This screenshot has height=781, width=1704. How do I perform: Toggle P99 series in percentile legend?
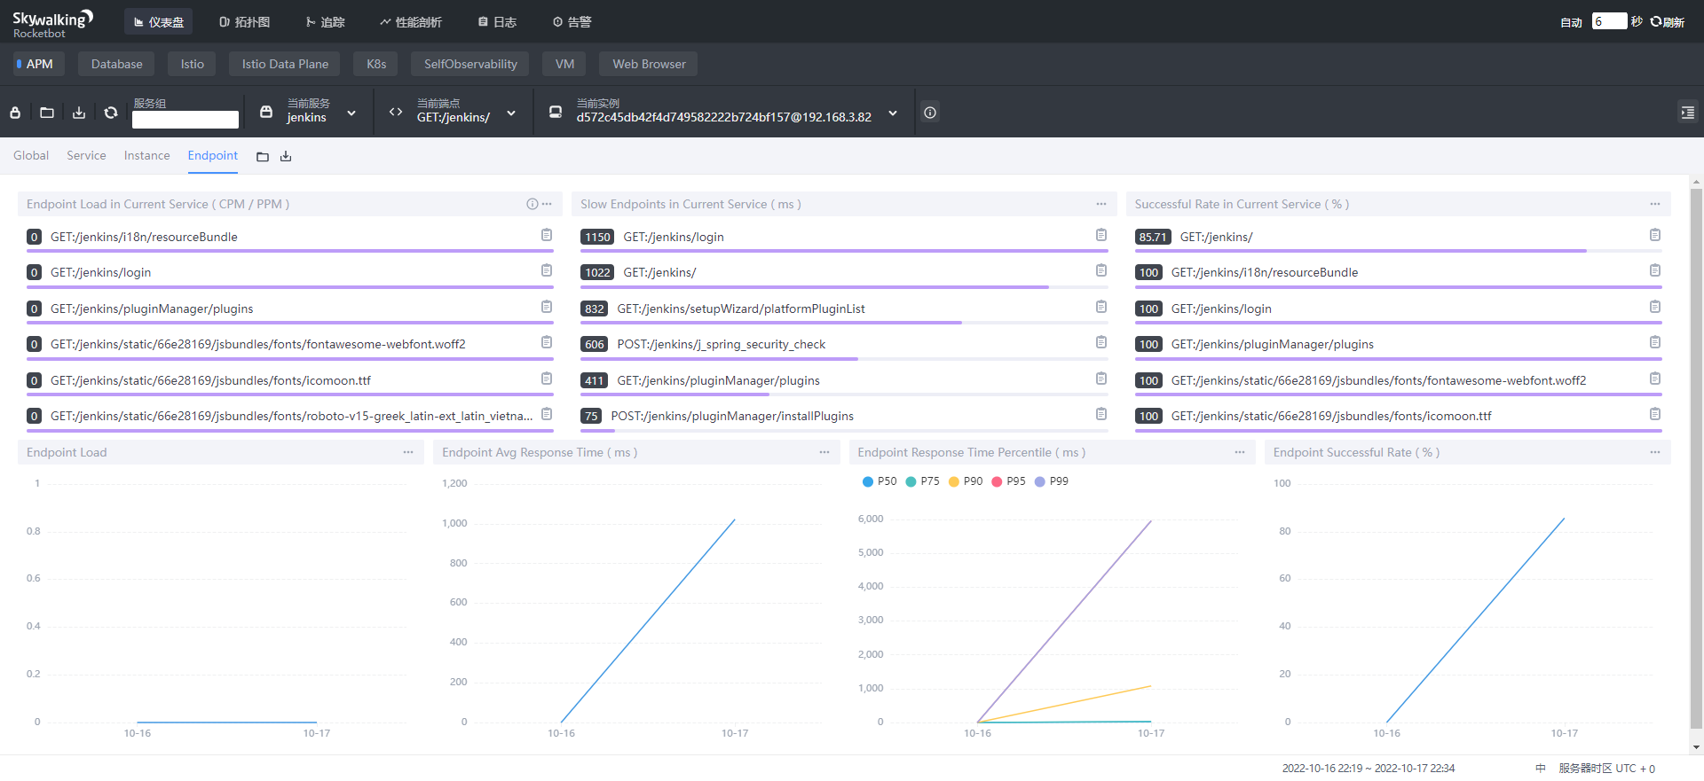coord(1052,481)
